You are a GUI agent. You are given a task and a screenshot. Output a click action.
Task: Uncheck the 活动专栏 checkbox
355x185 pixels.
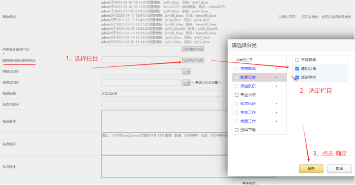click(297, 78)
